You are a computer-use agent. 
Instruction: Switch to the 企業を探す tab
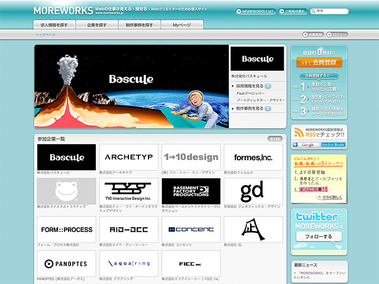[x=97, y=25]
